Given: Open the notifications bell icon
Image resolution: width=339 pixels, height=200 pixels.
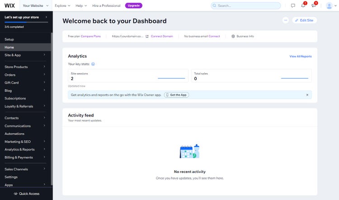Looking at the screenshot, I should [303, 5].
